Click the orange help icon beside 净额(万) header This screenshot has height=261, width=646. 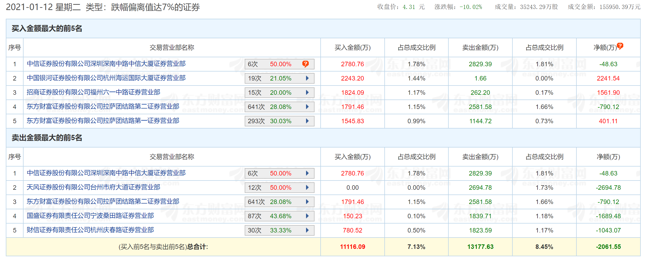tap(620, 46)
